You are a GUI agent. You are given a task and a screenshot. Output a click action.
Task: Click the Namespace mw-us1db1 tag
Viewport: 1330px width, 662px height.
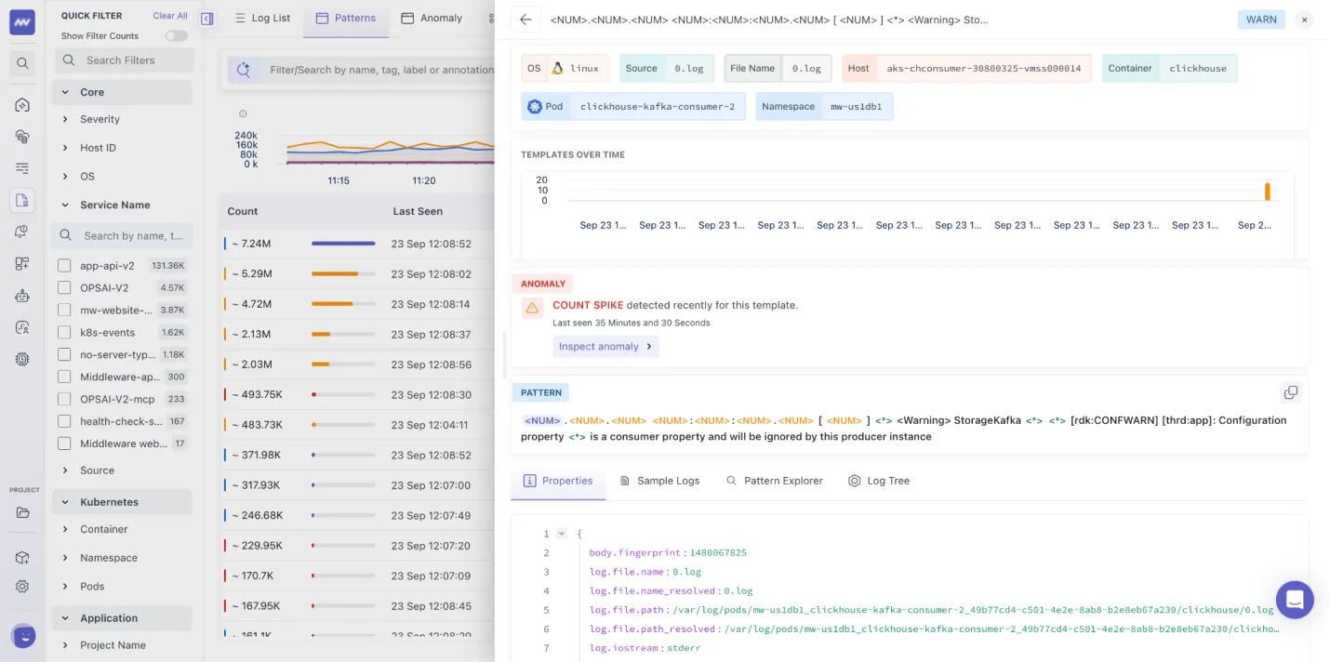click(824, 106)
